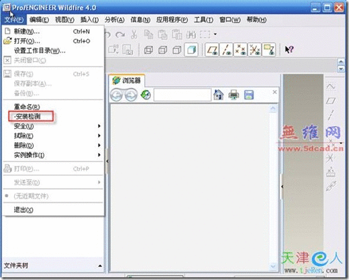
Task: Toggle datum axes display
Action: point(226,50)
